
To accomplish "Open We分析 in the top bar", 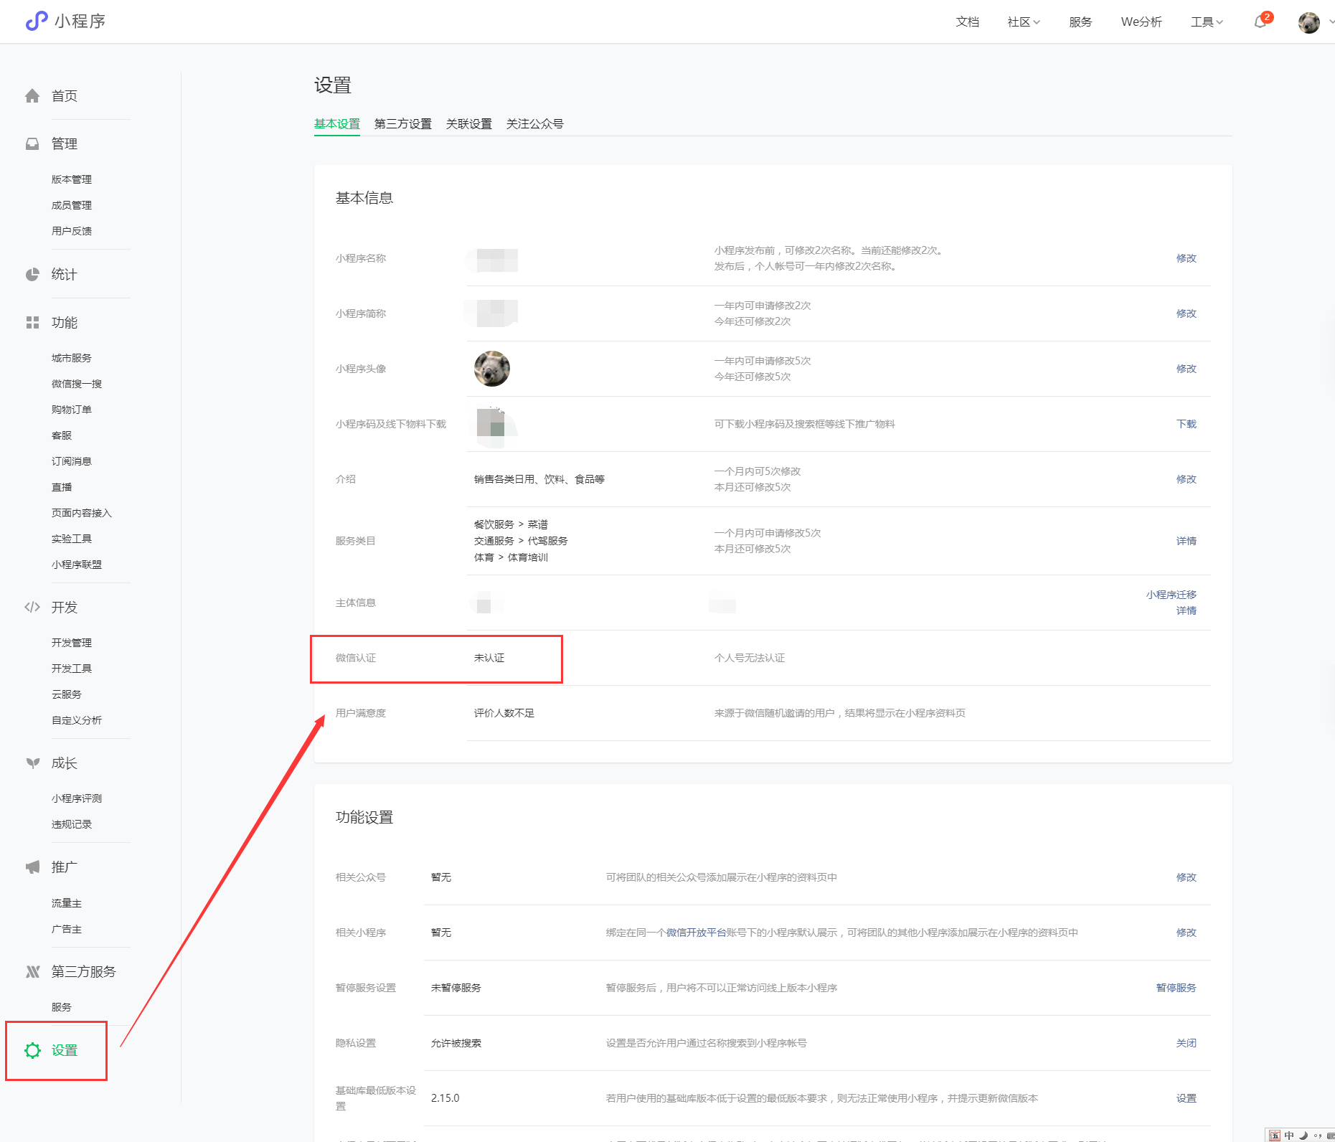I will (x=1141, y=22).
